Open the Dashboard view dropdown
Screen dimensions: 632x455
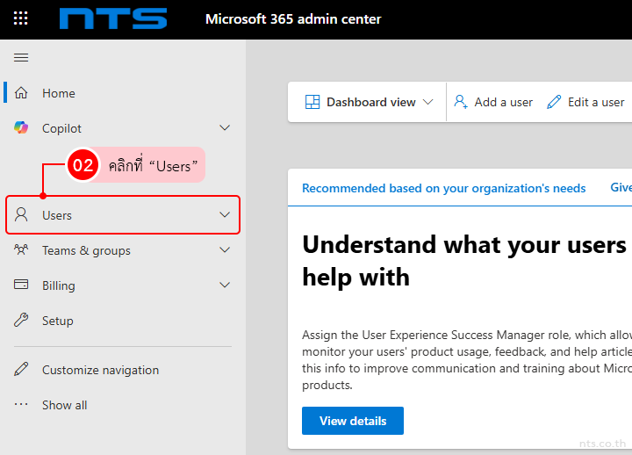point(370,102)
